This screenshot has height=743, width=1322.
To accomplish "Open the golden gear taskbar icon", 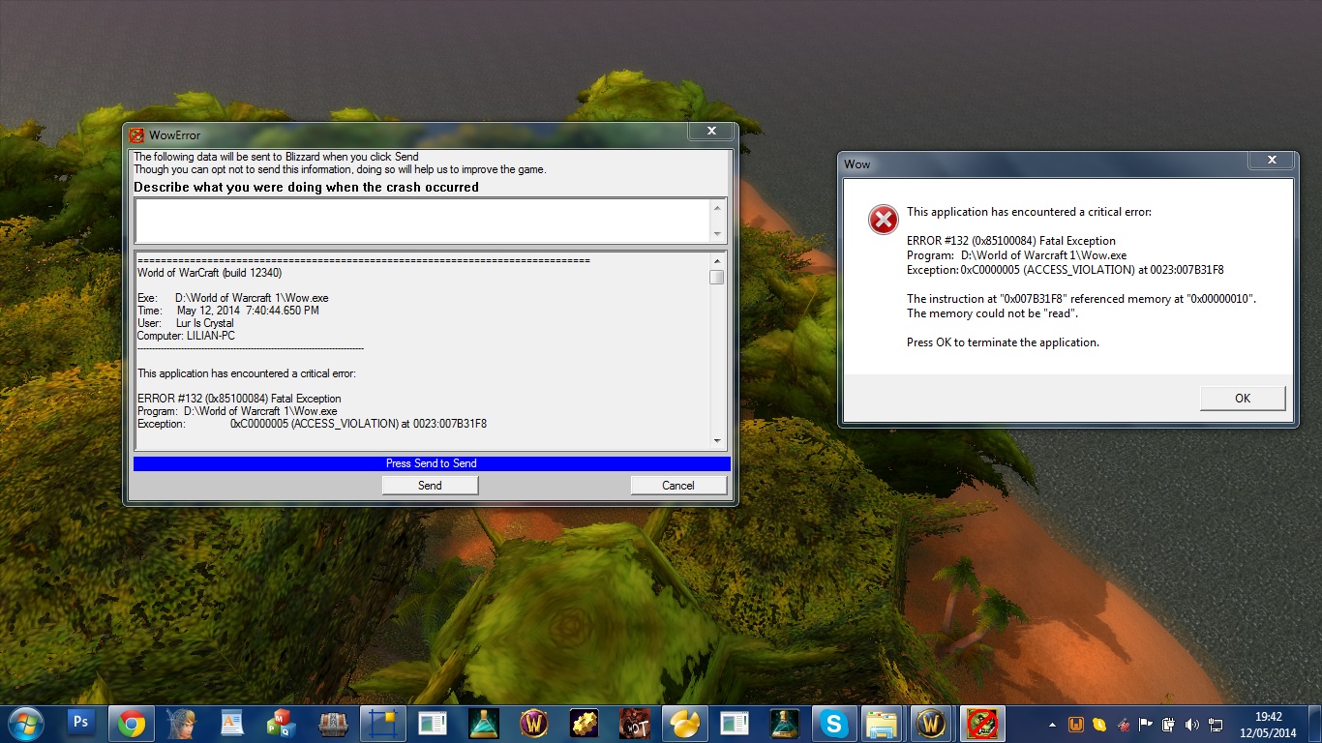I will 584,723.
